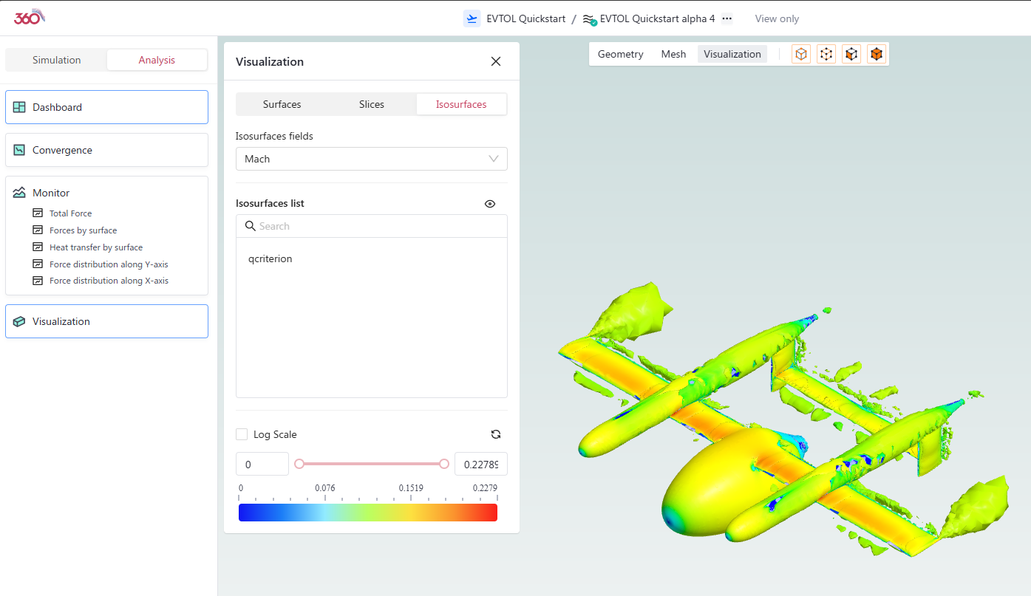
Task: Click the right handle of range slider
Action: (444, 464)
